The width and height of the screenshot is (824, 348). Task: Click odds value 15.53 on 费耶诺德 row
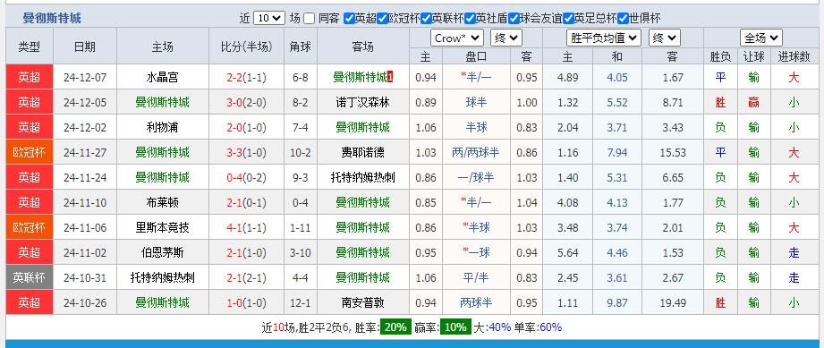(673, 153)
